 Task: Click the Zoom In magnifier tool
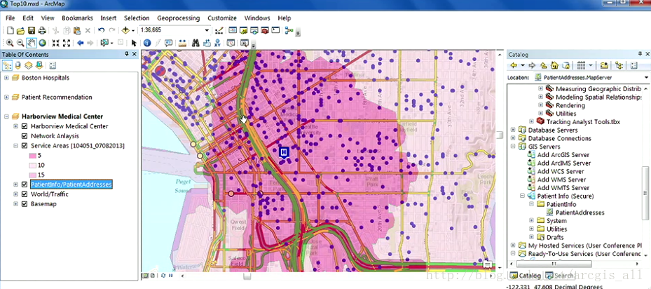(9, 43)
